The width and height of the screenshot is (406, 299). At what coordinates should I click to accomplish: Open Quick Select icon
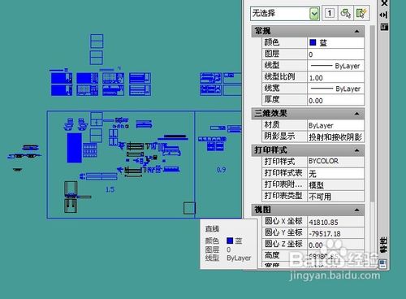(x=361, y=13)
